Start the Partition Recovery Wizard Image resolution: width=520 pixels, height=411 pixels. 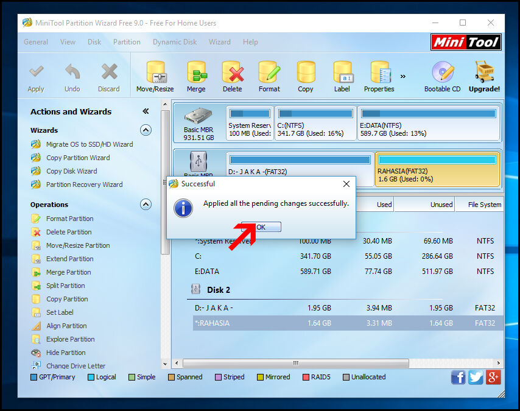click(x=84, y=184)
